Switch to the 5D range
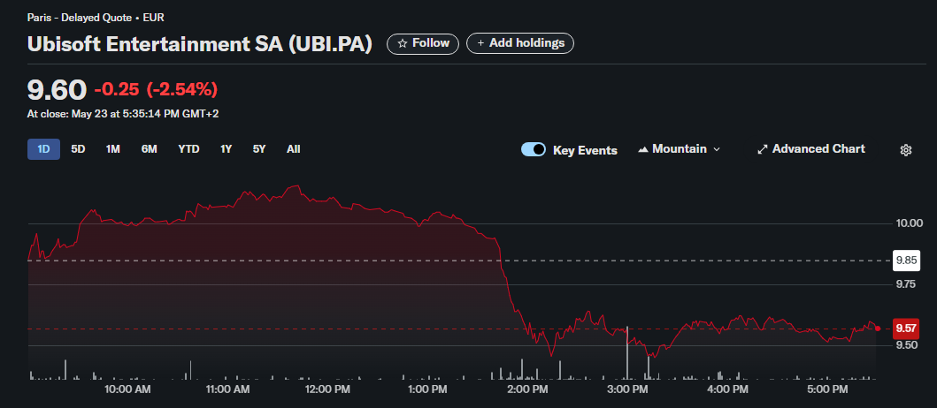 point(78,149)
